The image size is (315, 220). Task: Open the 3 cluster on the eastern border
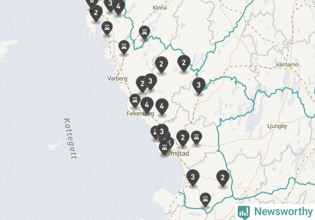pyautogui.click(x=199, y=86)
